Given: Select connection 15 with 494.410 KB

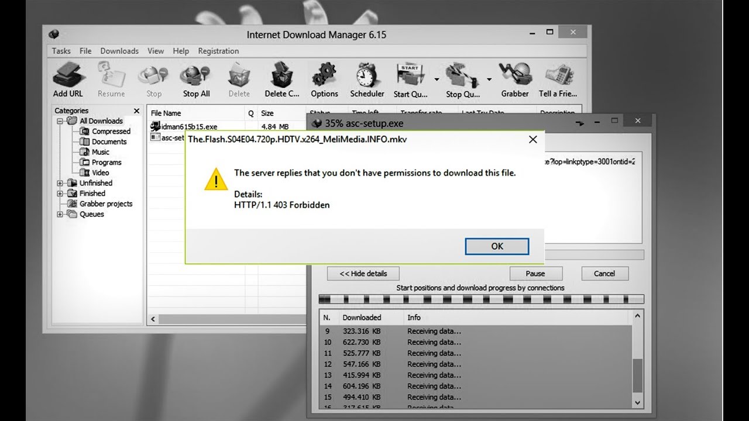Looking at the screenshot, I should tap(476, 397).
